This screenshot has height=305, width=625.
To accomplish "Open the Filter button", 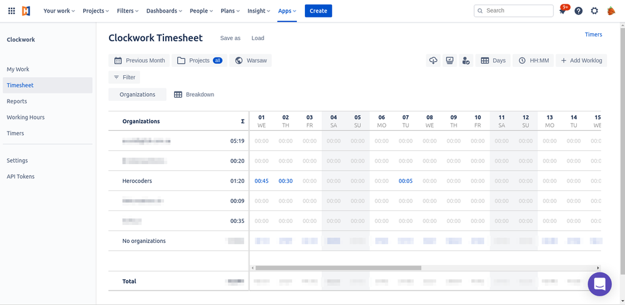I will click(125, 78).
